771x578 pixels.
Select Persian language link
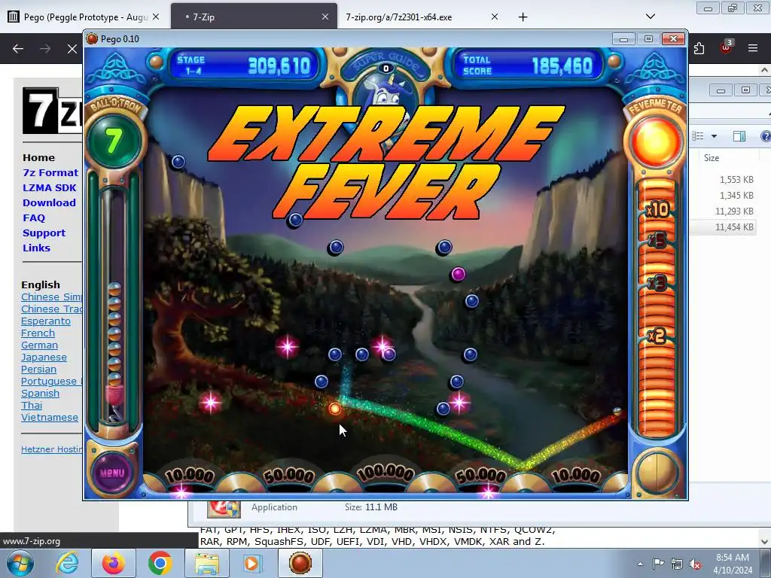[x=38, y=369]
